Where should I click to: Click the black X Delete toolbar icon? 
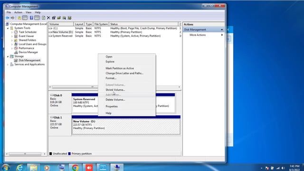coord(48,18)
